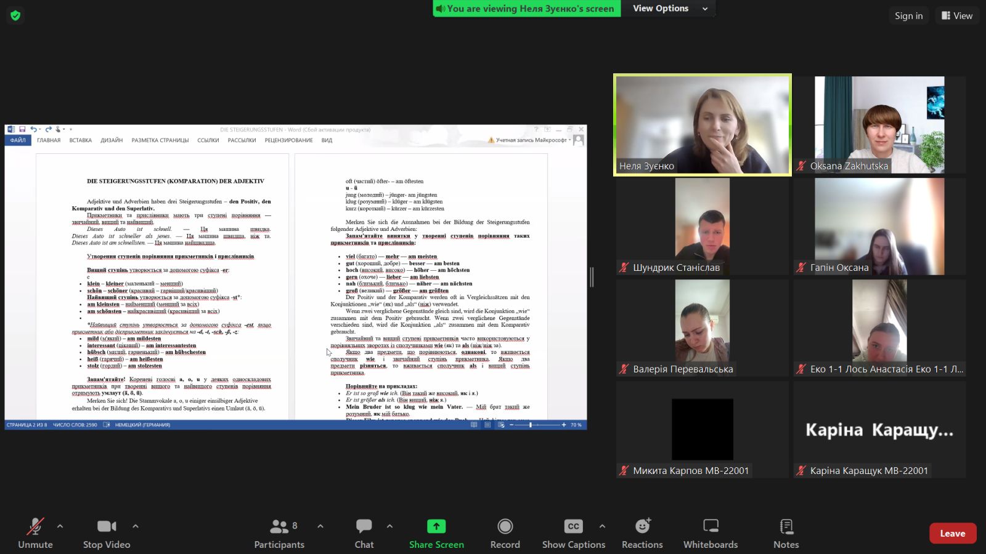986x554 pixels.
Task: Switch to the ГЛАВНАЯ ribbon tab
Action: [x=49, y=140]
